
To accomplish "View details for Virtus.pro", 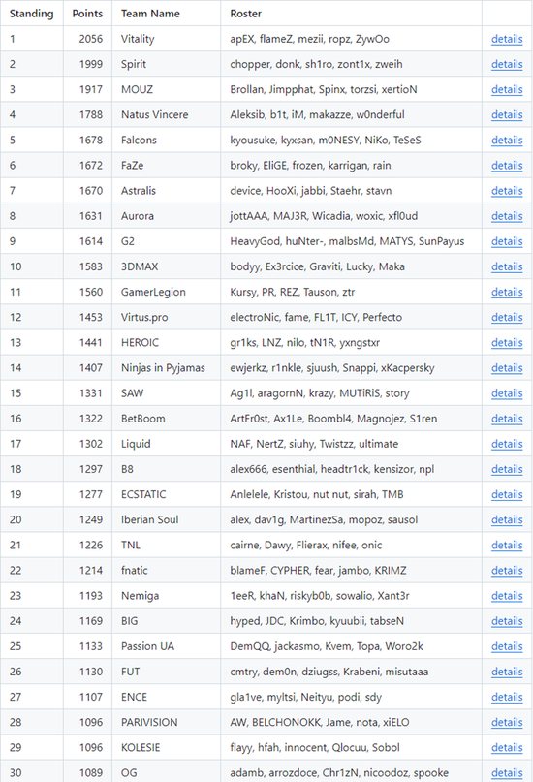I will click(x=507, y=318).
